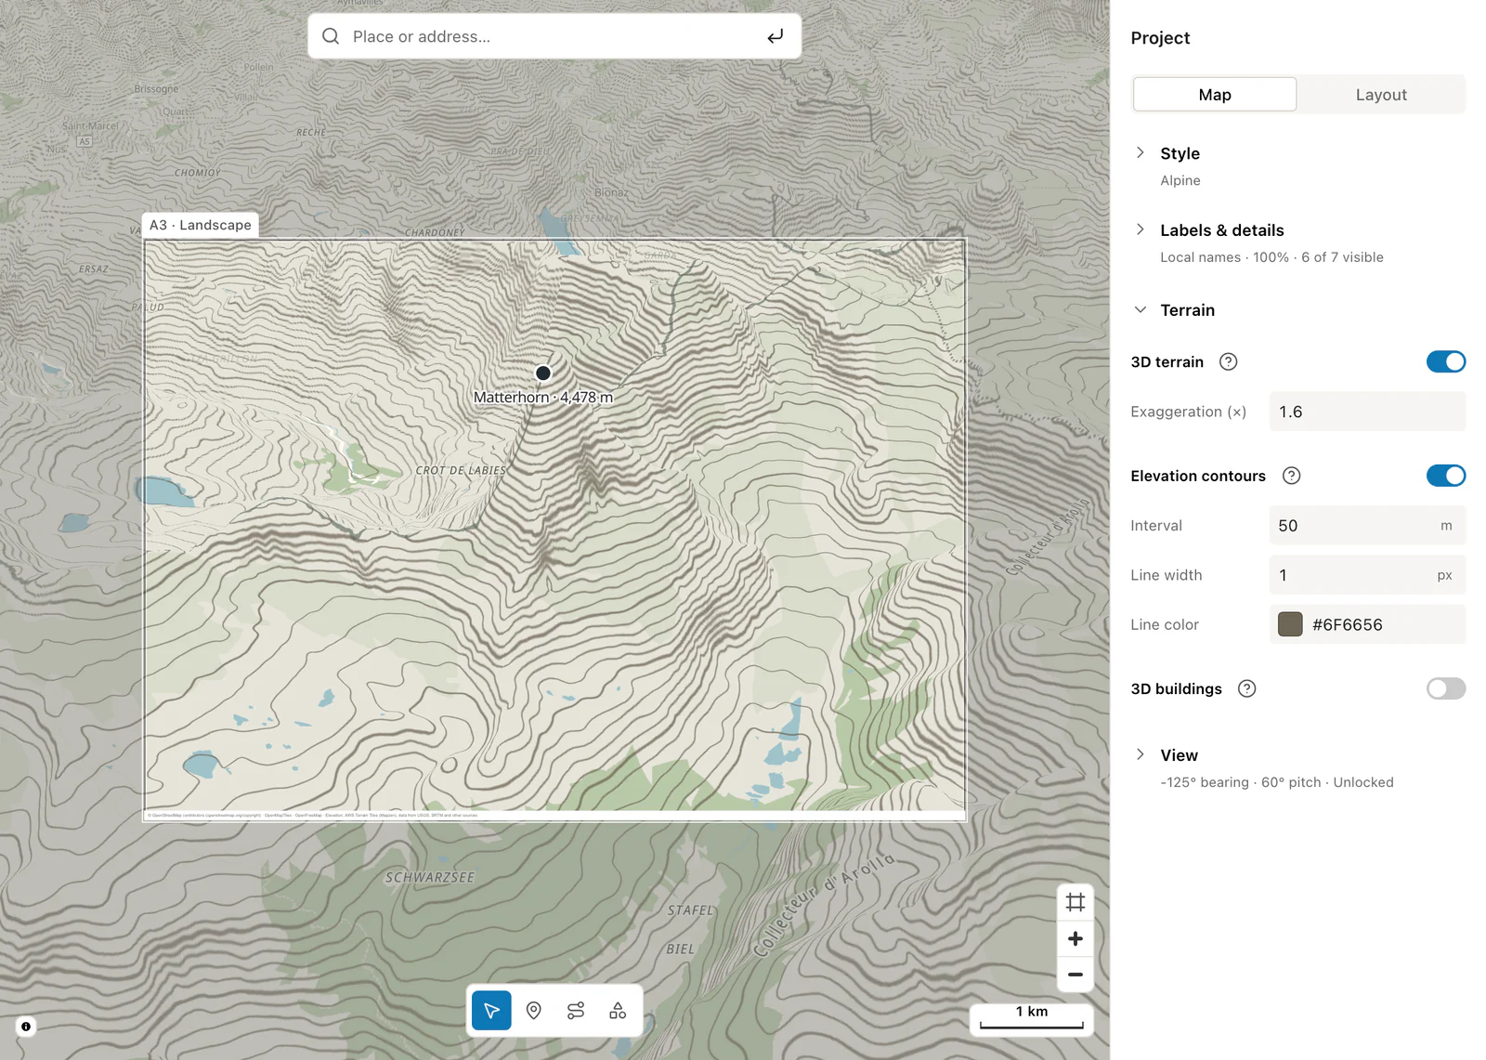Click the search magnifier icon
This screenshot has height=1060, width=1486.
click(x=331, y=36)
